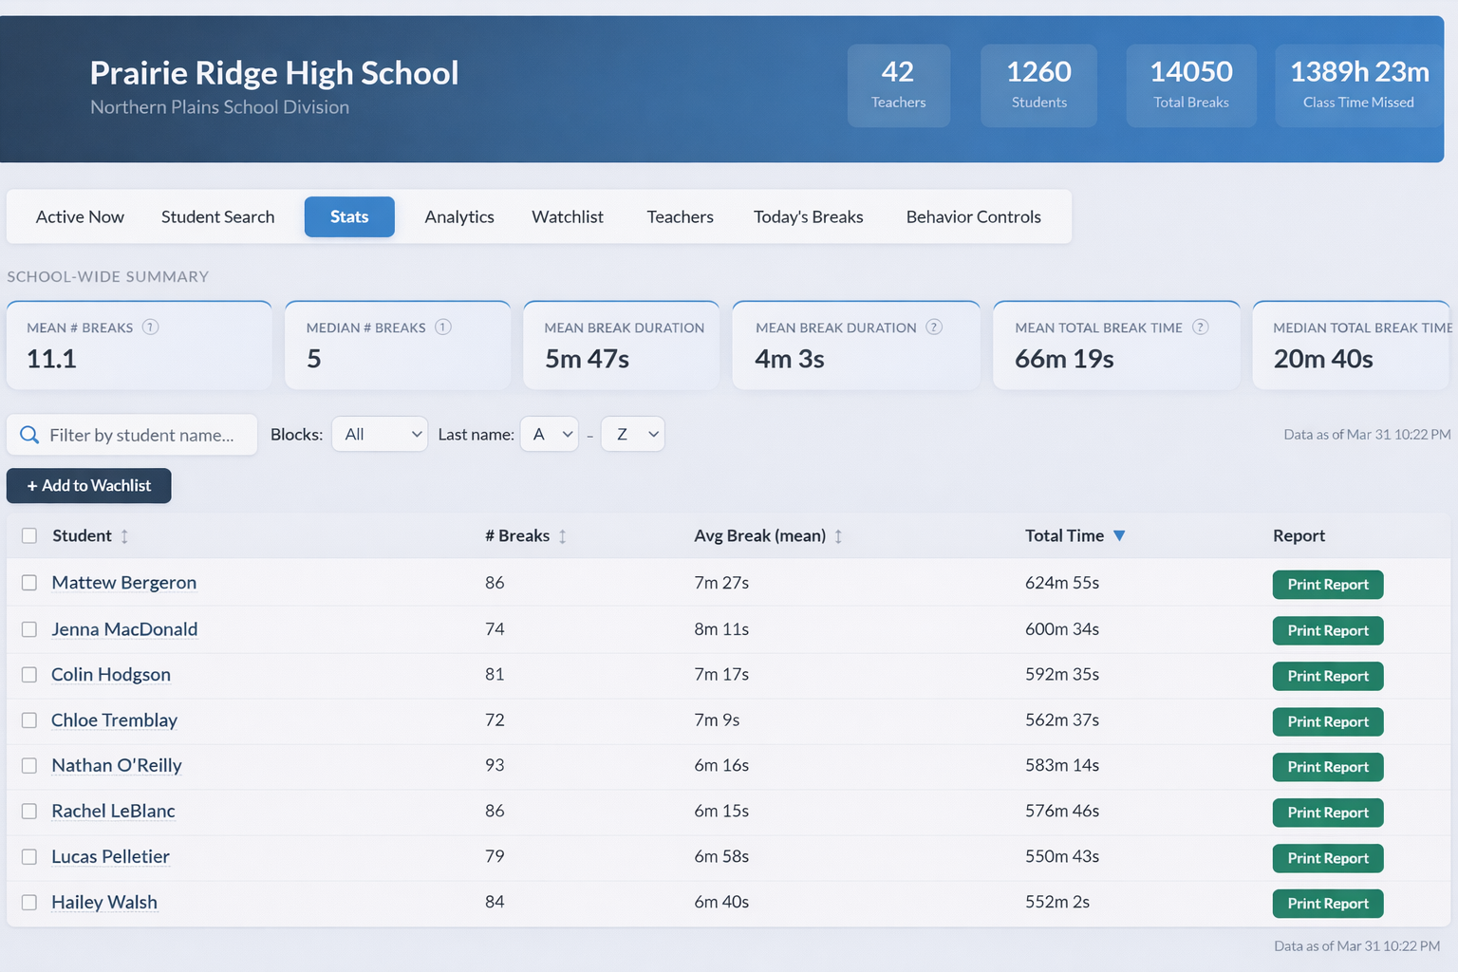Screen dimensions: 1458x972
Task: Open the Today's Breaks tab
Action: point(808,216)
